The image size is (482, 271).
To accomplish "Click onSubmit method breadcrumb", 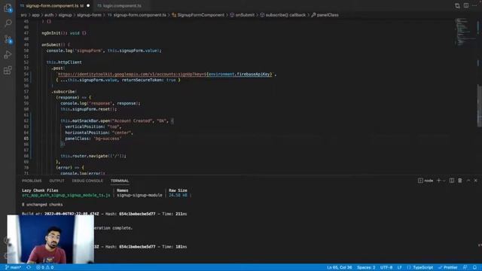I will click(x=243, y=15).
